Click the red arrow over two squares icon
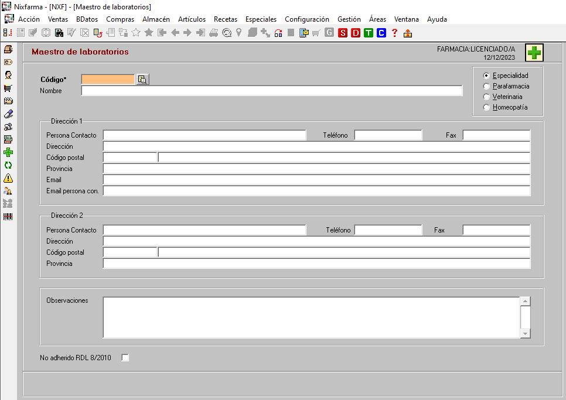Viewport: 566px width, 400px height. pyautogui.click(x=278, y=33)
